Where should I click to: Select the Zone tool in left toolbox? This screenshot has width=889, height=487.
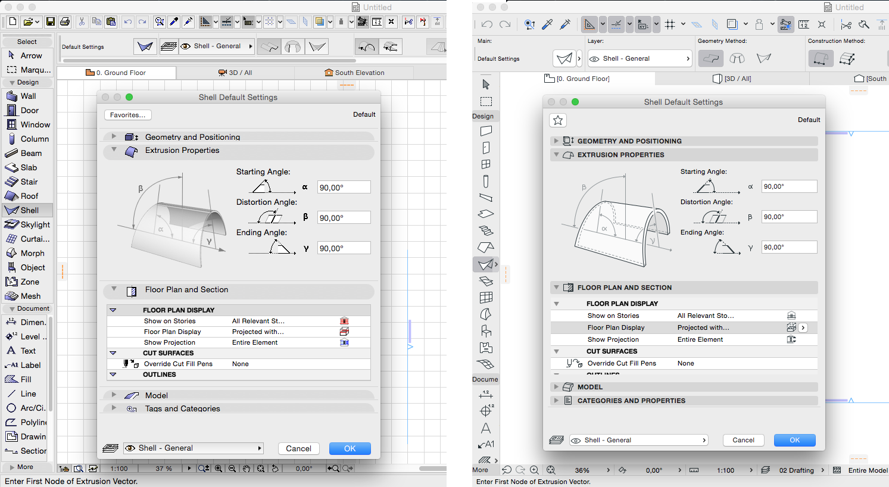click(x=27, y=282)
